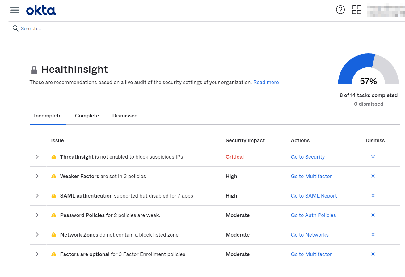Dismiss the Password Policies issue
The height and width of the screenshot is (277, 405).
[373, 215]
